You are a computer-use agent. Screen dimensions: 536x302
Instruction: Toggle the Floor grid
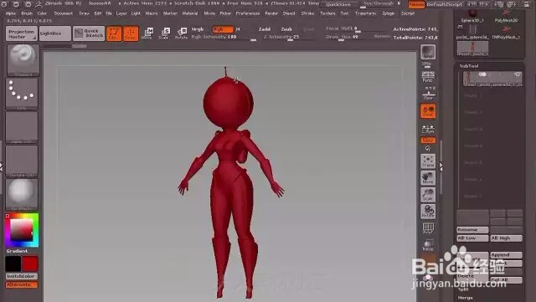pos(428,93)
